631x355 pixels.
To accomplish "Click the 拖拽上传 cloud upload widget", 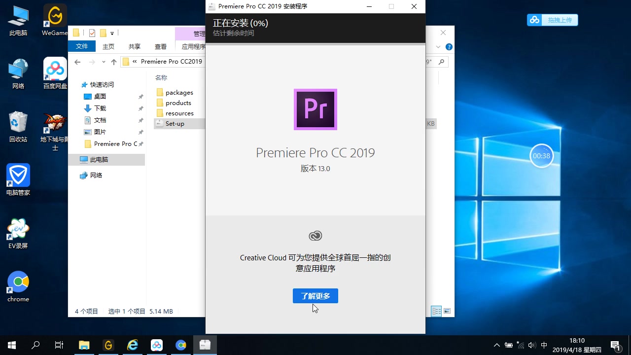I will tap(552, 20).
